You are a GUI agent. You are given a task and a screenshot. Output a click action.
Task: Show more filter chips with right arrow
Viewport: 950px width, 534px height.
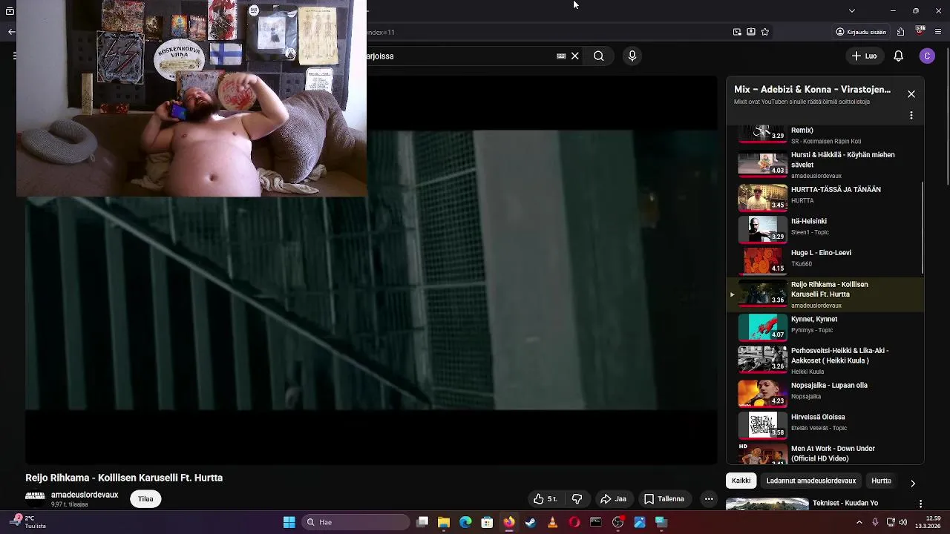tap(913, 483)
